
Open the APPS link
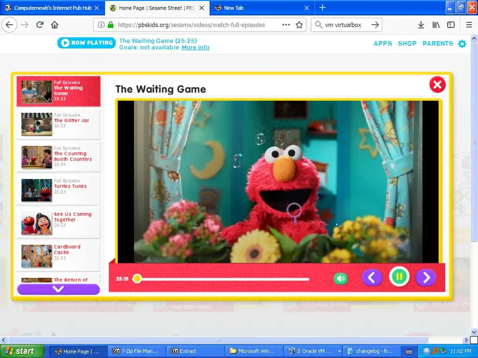(x=383, y=43)
